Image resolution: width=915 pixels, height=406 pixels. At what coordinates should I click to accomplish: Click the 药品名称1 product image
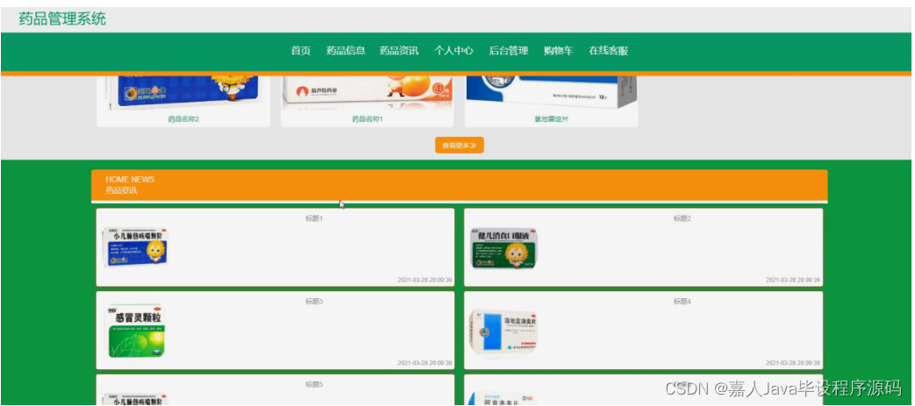(x=367, y=93)
